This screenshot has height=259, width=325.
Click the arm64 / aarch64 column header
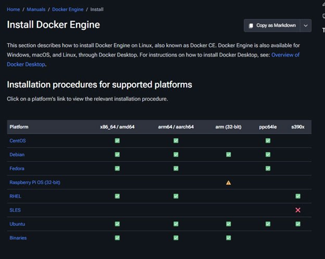click(x=176, y=127)
